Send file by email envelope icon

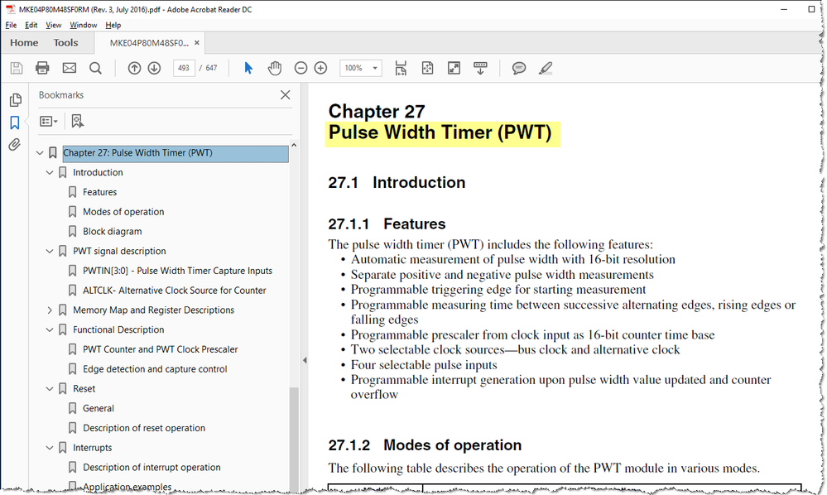pos(69,68)
